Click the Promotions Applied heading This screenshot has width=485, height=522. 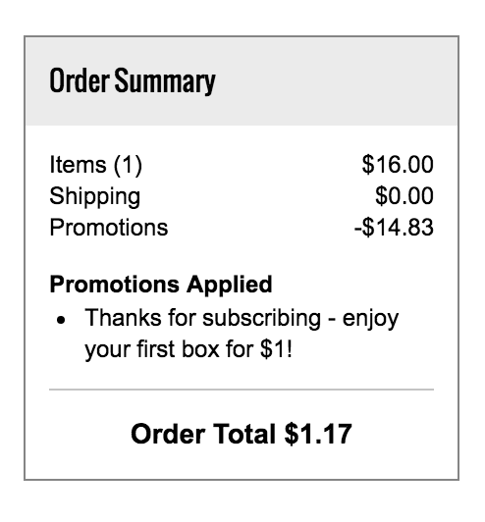point(161,285)
